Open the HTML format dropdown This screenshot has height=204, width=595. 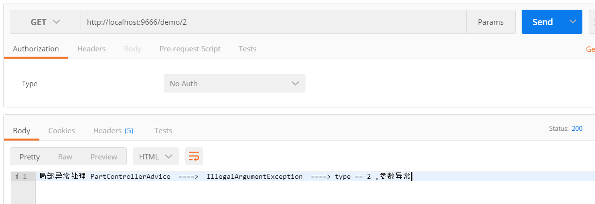tap(155, 157)
